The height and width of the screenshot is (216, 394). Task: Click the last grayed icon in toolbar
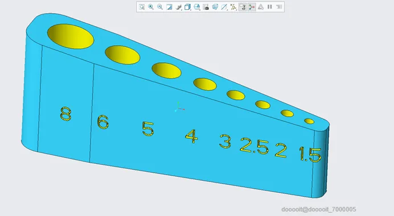click(x=278, y=7)
